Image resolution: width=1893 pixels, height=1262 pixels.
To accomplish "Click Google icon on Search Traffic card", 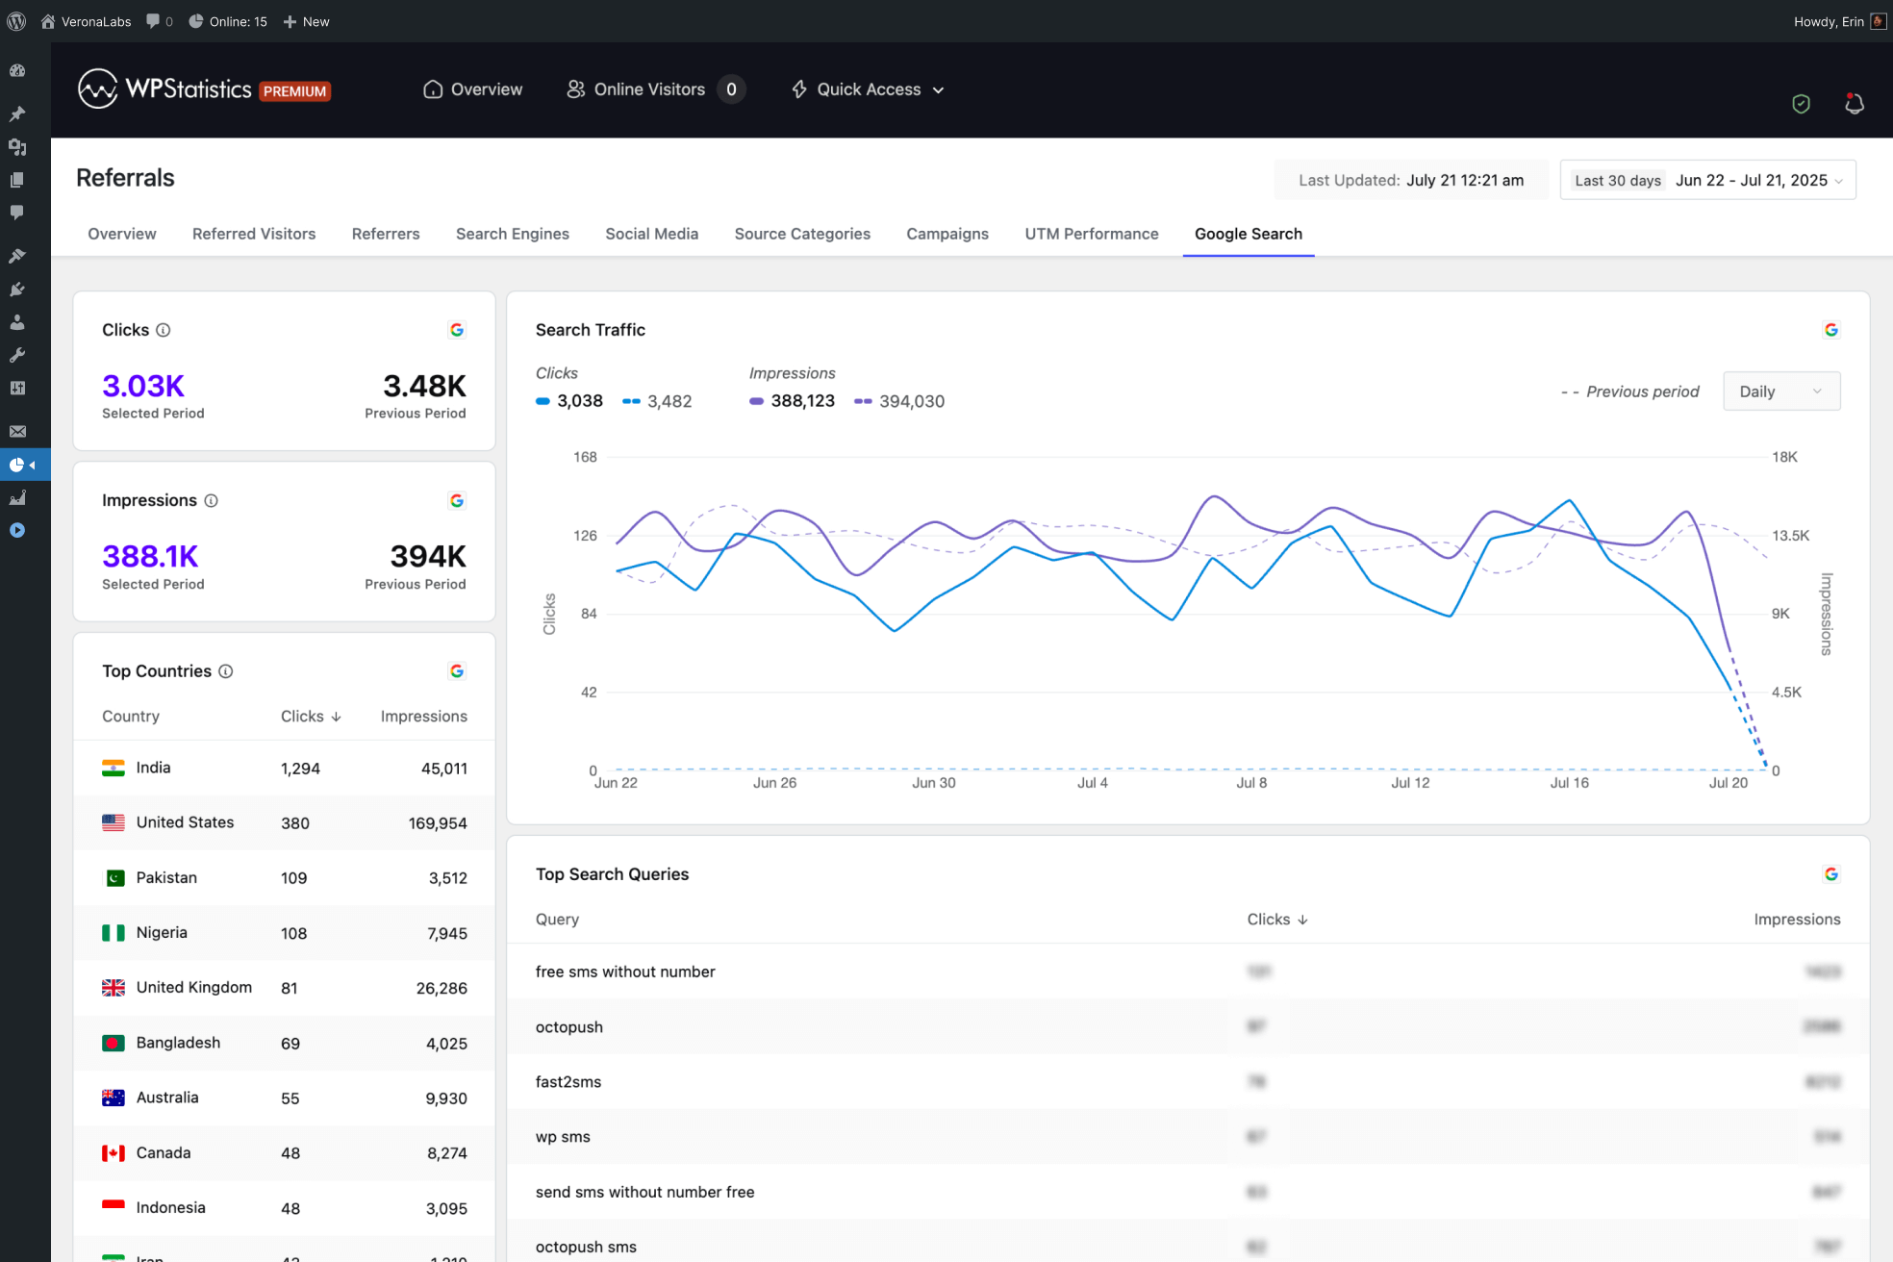I will pyautogui.click(x=1831, y=330).
